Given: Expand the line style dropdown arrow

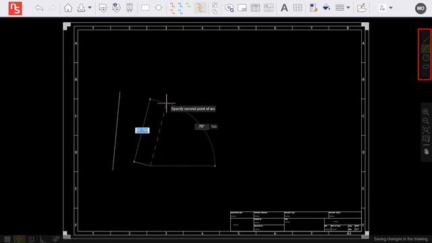Looking at the screenshot, I should [x=348, y=7].
